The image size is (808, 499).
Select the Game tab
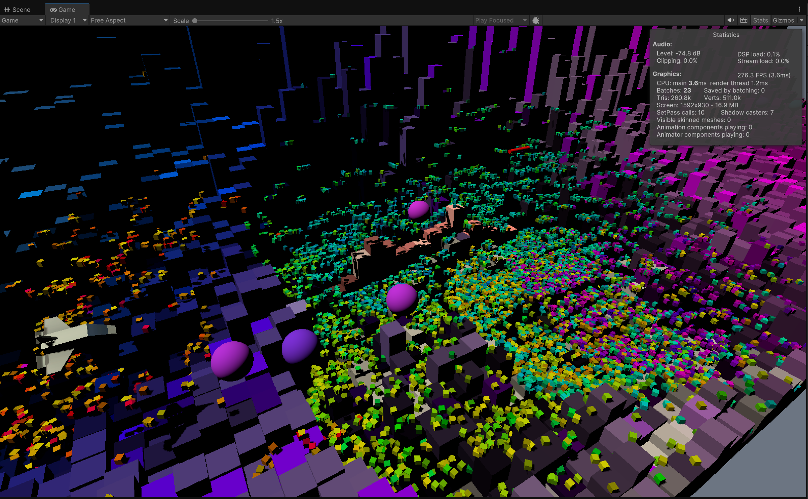click(67, 10)
